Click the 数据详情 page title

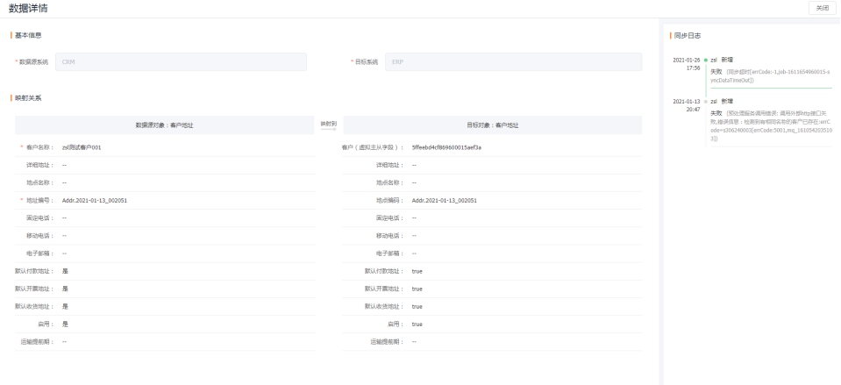28,8
